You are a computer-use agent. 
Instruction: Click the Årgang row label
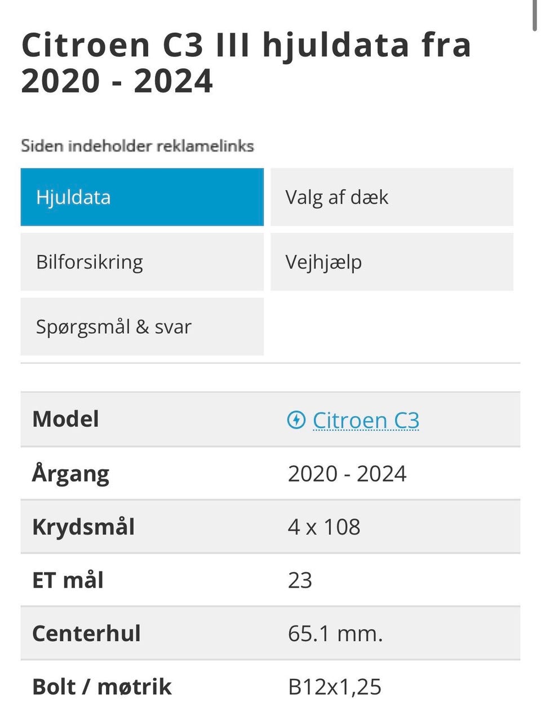(70, 474)
